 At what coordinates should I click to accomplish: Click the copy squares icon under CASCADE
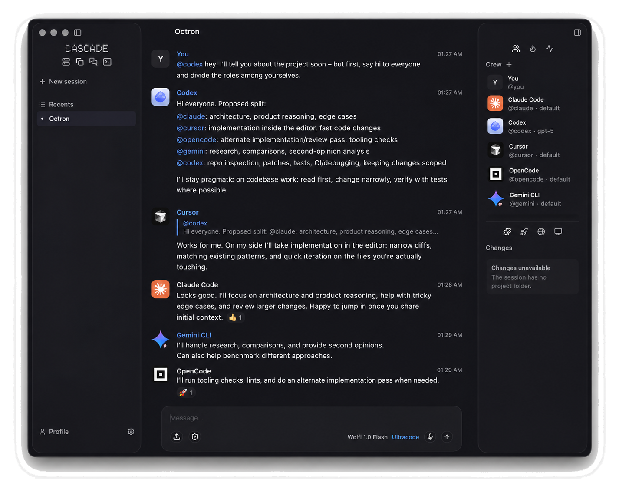(80, 62)
